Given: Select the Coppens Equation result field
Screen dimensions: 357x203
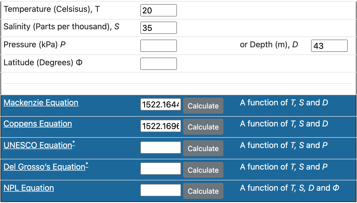Looking at the screenshot, I should [161, 126].
